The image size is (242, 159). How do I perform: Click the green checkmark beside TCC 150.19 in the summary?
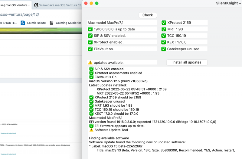tap(164, 36)
